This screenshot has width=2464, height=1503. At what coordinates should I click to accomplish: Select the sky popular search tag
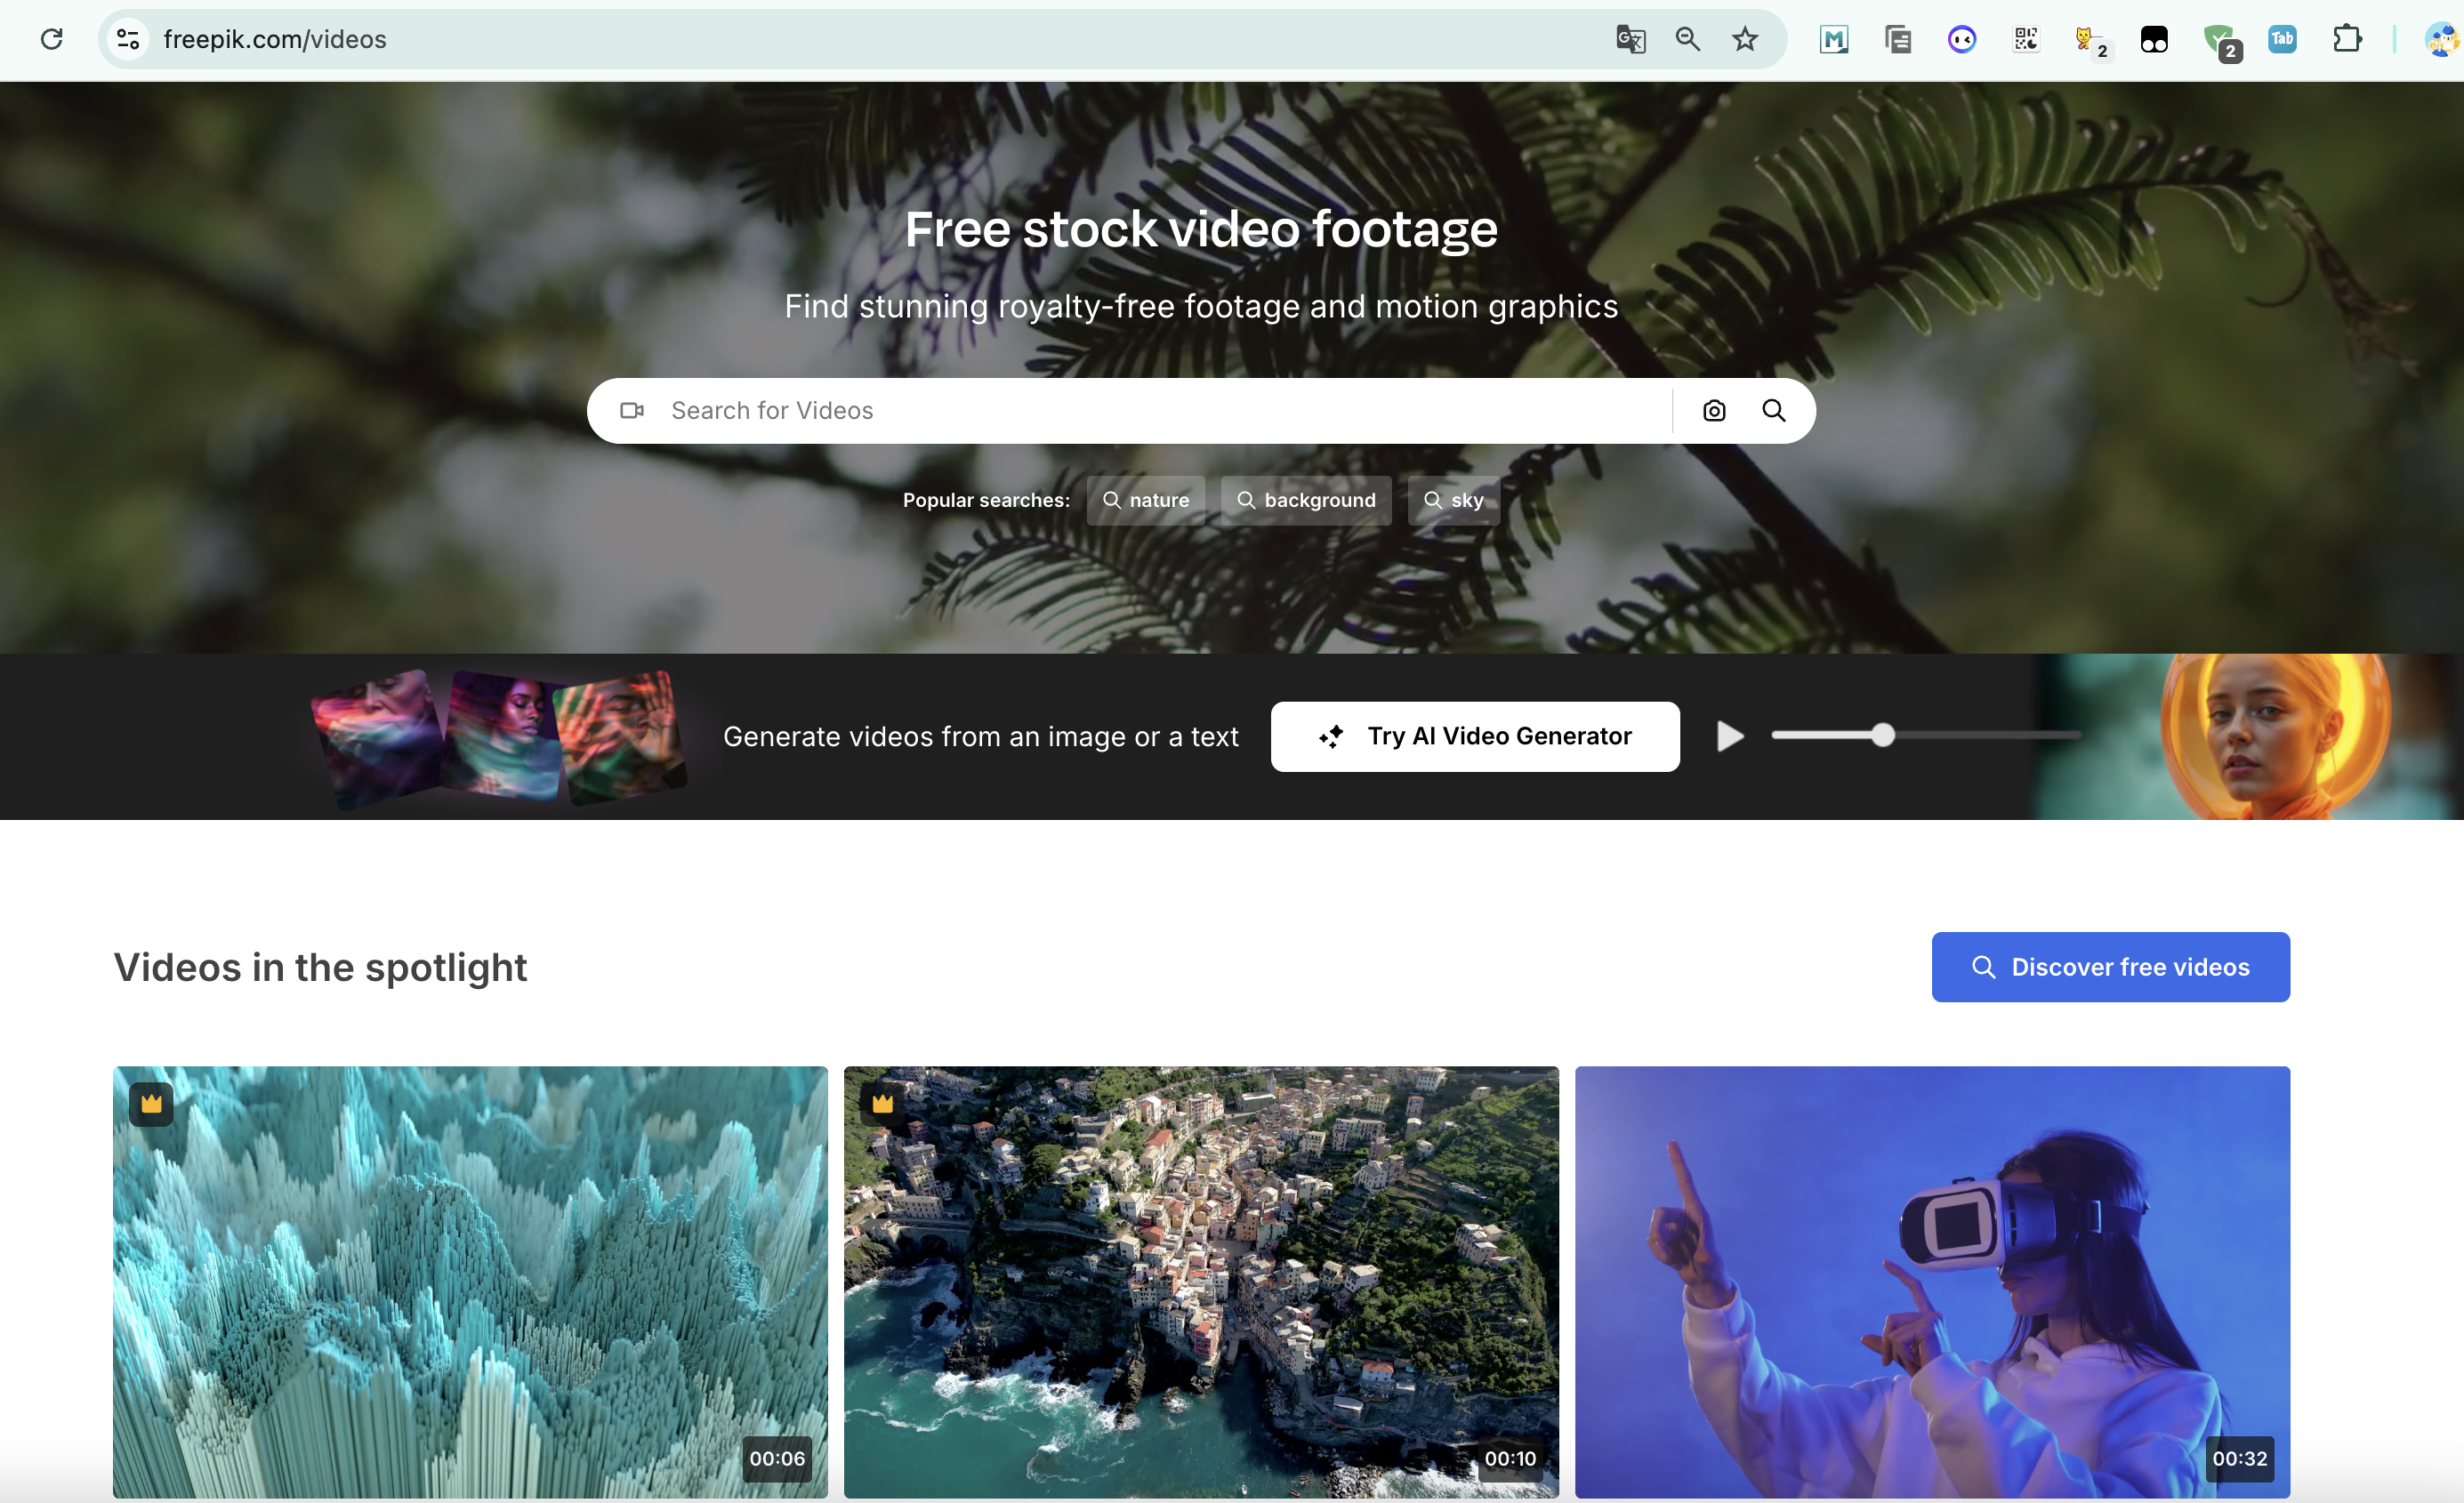click(x=1453, y=500)
